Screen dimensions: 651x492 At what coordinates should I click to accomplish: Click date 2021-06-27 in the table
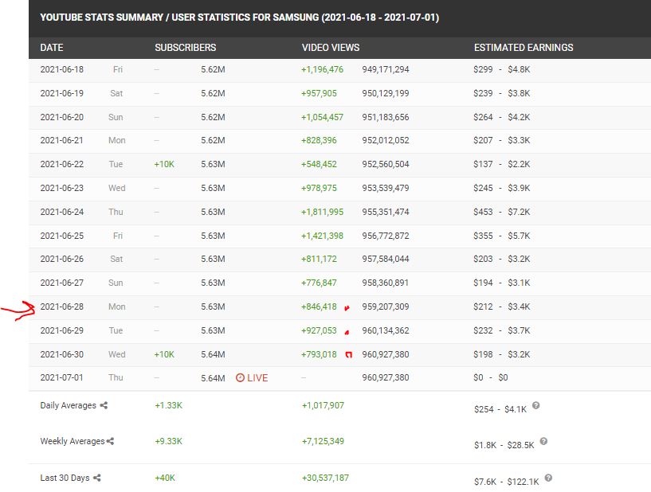click(62, 283)
